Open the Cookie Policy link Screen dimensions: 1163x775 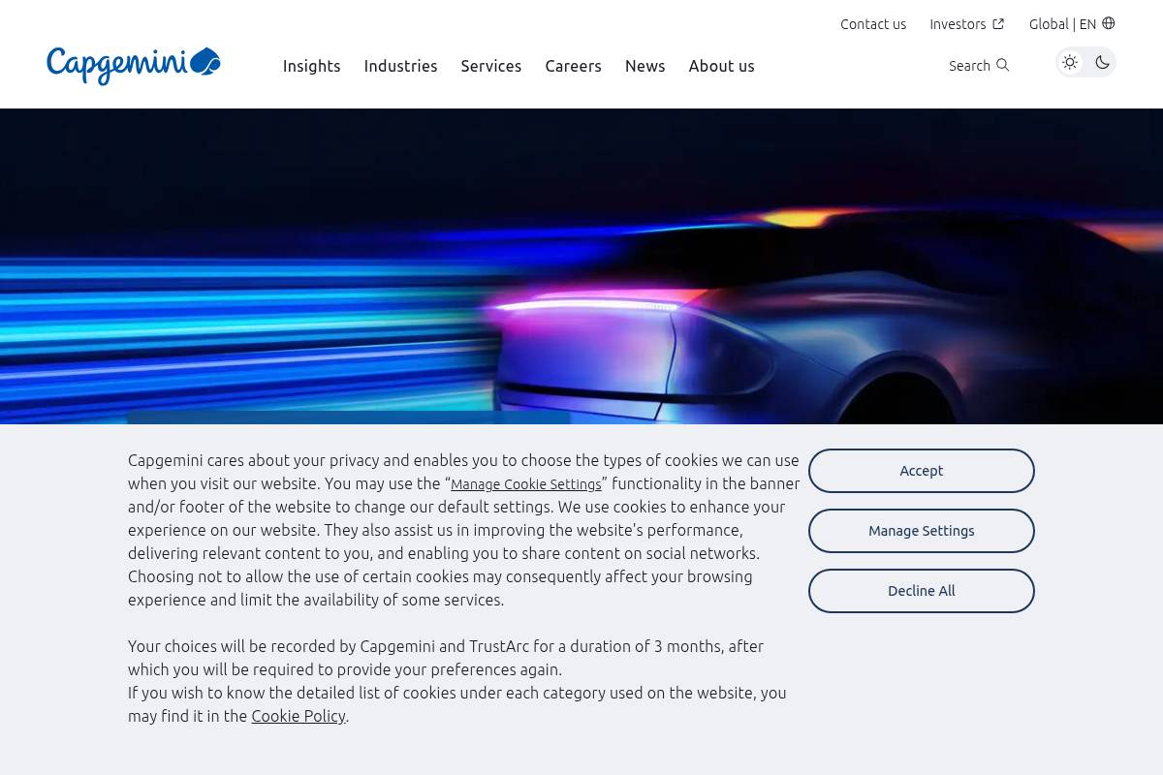click(x=299, y=716)
